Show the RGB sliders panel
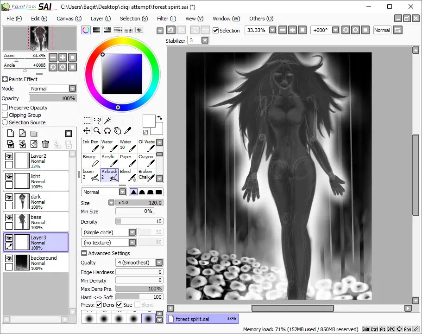This screenshot has width=422, height=334. coord(97,30)
